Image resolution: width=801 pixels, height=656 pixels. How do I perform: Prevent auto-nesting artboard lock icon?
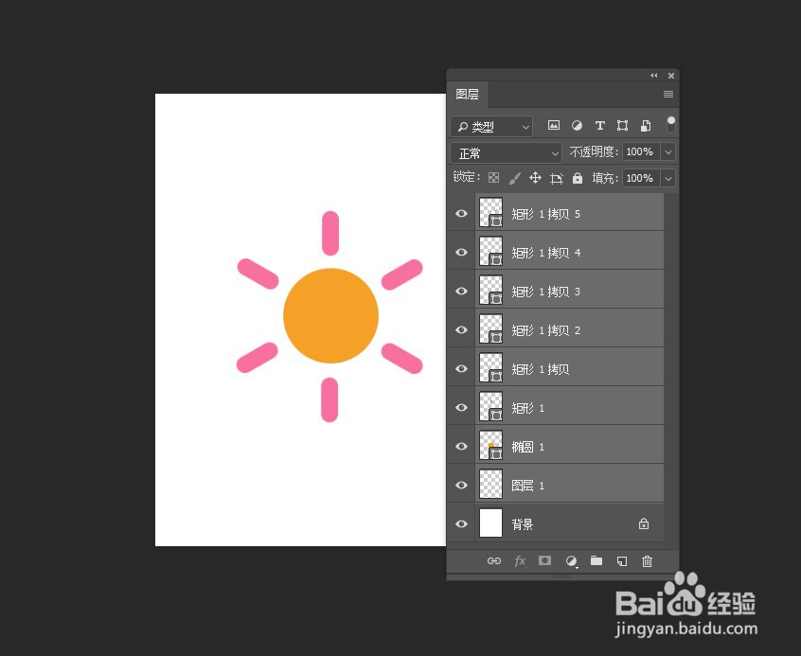coord(556,178)
